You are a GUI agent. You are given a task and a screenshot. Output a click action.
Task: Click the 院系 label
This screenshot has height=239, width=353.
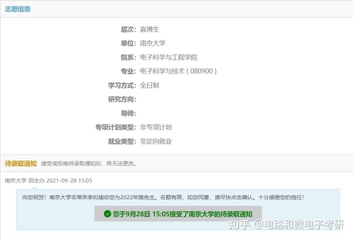tap(128, 57)
